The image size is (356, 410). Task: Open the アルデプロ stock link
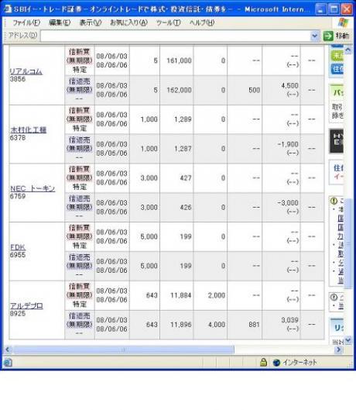pos(26,305)
